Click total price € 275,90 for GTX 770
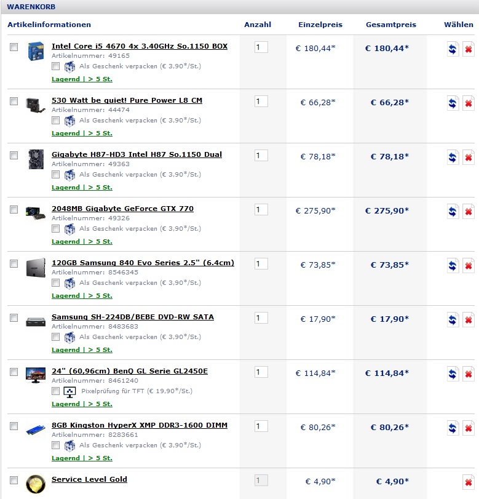 coord(387,210)
